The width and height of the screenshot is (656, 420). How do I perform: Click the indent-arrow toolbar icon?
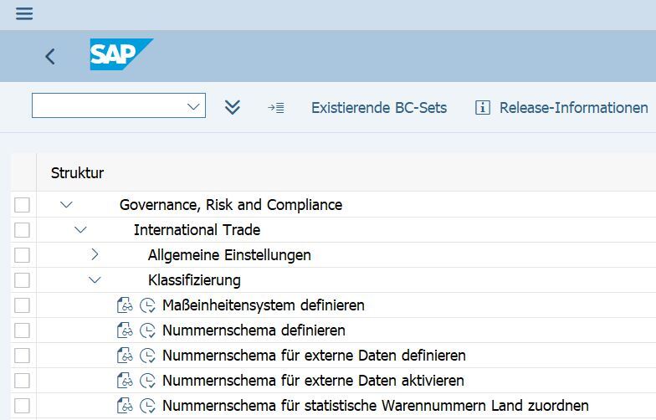(276, 107)
